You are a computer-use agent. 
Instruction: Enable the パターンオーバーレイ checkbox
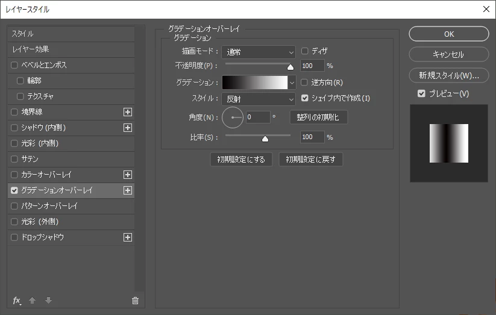click(14, 206)
